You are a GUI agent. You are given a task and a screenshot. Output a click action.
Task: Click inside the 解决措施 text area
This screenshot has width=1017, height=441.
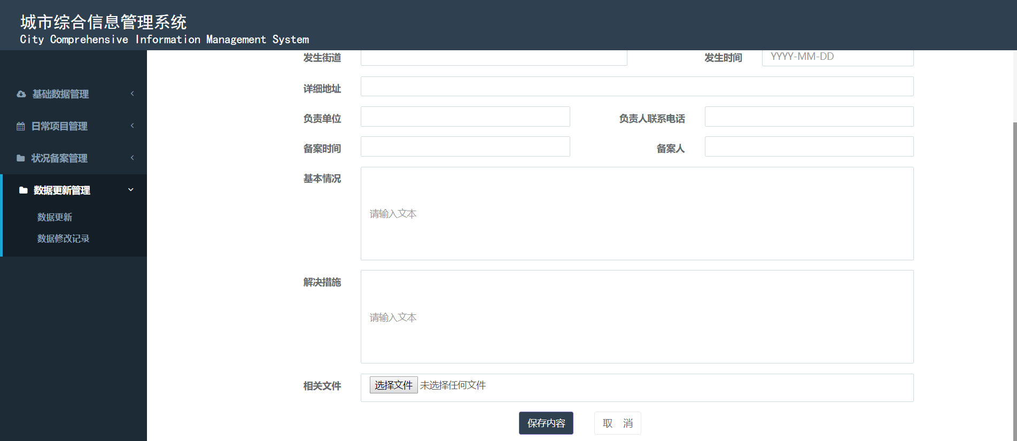tap(636, 317)
